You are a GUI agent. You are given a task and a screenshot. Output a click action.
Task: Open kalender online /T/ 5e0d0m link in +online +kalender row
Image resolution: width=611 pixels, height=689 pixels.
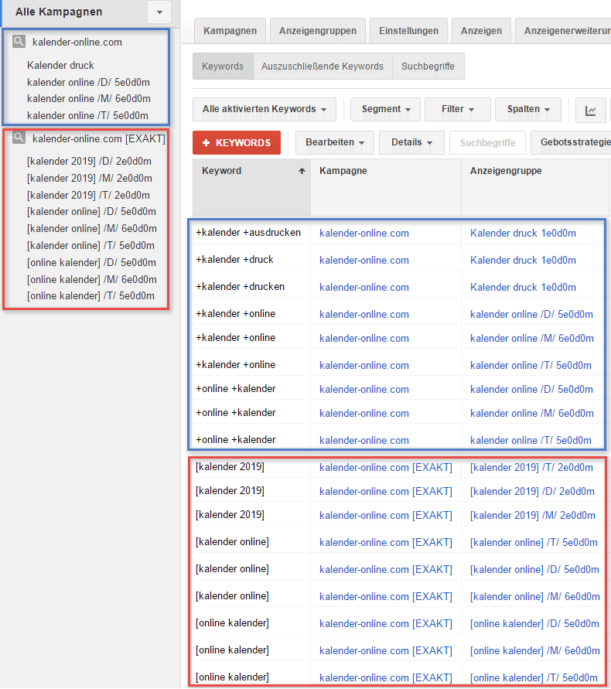pyautogui.click(x=531, y=440)
